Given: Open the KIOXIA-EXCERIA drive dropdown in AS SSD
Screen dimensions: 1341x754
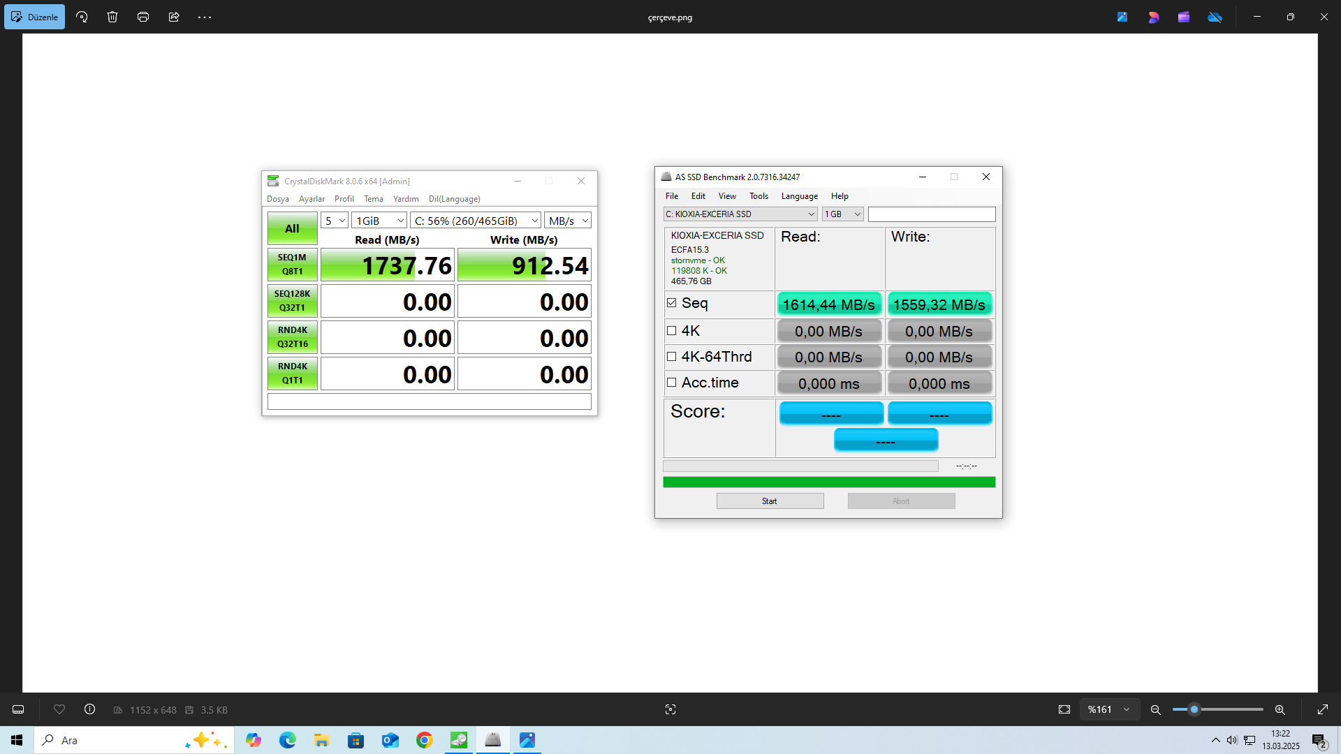Looking at the screenshot, I should pos(740,214).
